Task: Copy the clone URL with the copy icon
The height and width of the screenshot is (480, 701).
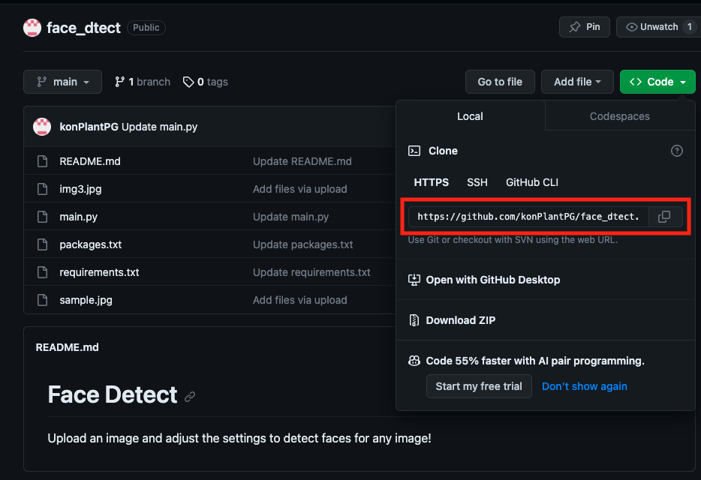Action: point(664,217)
